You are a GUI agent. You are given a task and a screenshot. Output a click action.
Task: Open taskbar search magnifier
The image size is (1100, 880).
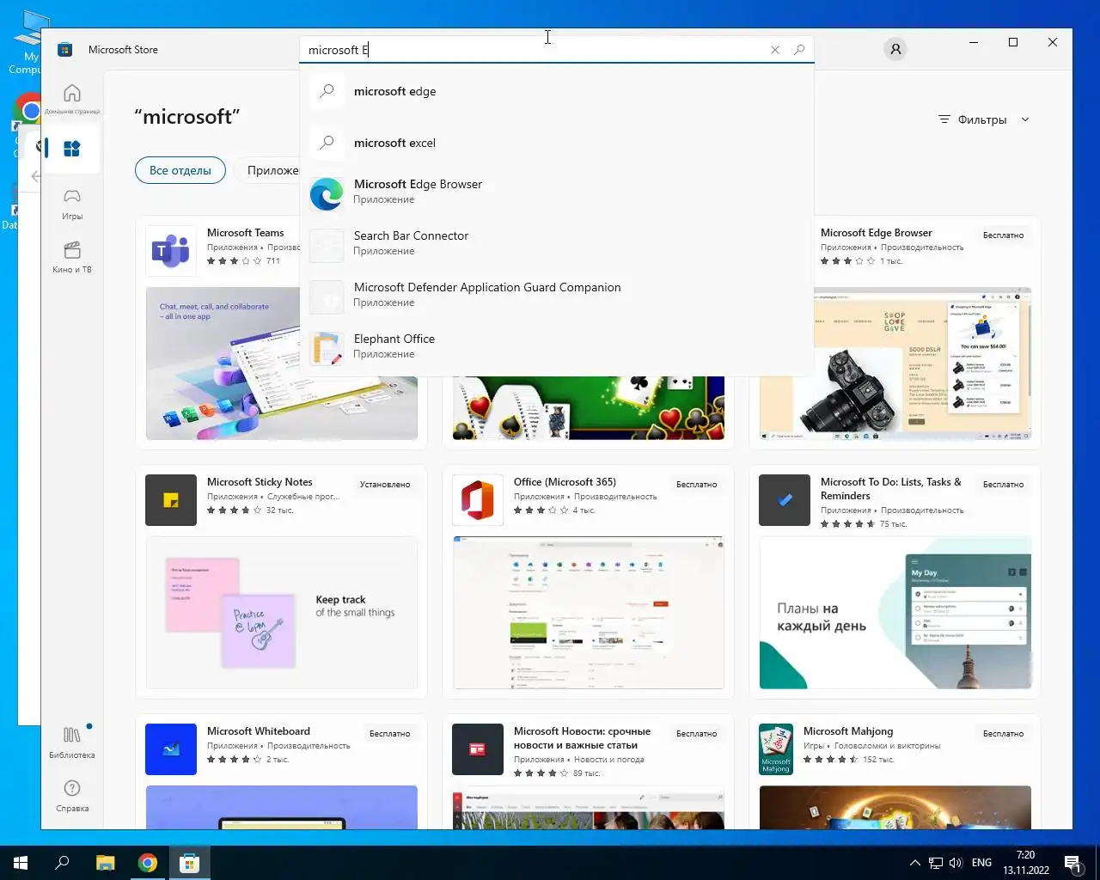tap(62, 863)
